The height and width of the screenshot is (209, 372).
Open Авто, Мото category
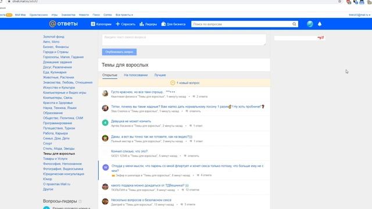tap(51, 42)
